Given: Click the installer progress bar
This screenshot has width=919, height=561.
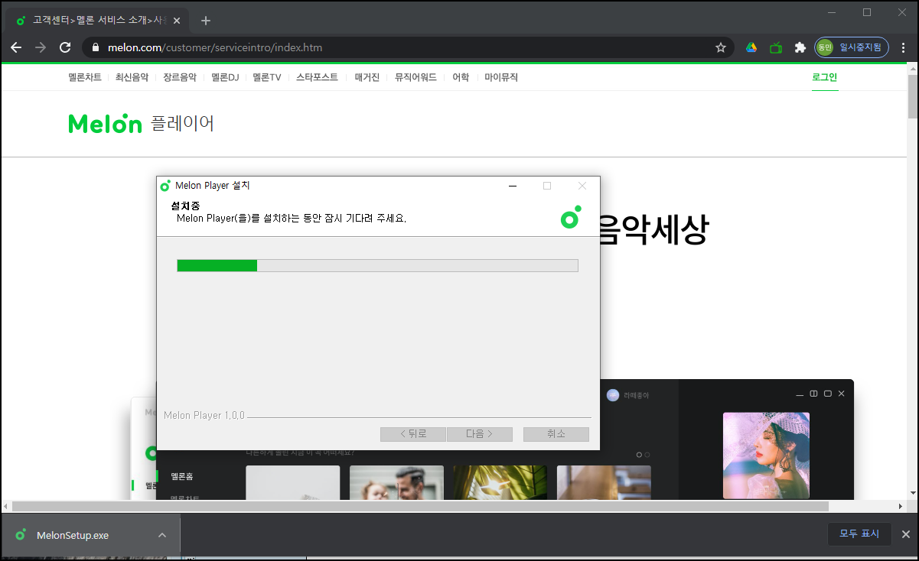Looking at the screenshot, I should point(377,265).
